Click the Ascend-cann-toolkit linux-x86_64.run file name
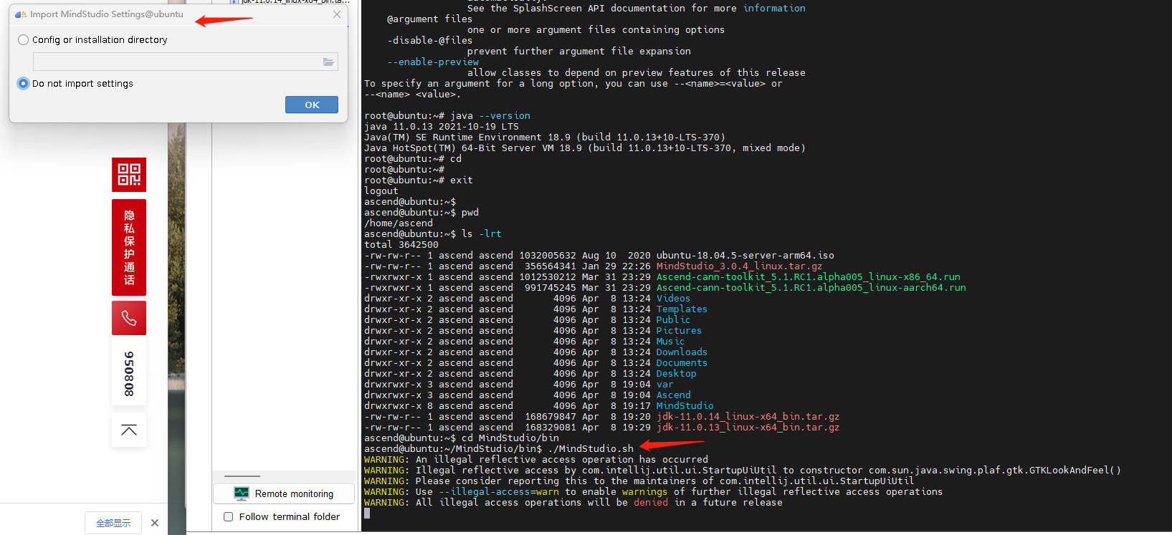This screenshot has width=1172, height=535. point(809,277)
